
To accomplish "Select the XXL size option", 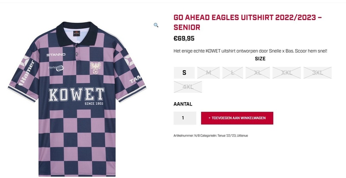I will 286,72.
